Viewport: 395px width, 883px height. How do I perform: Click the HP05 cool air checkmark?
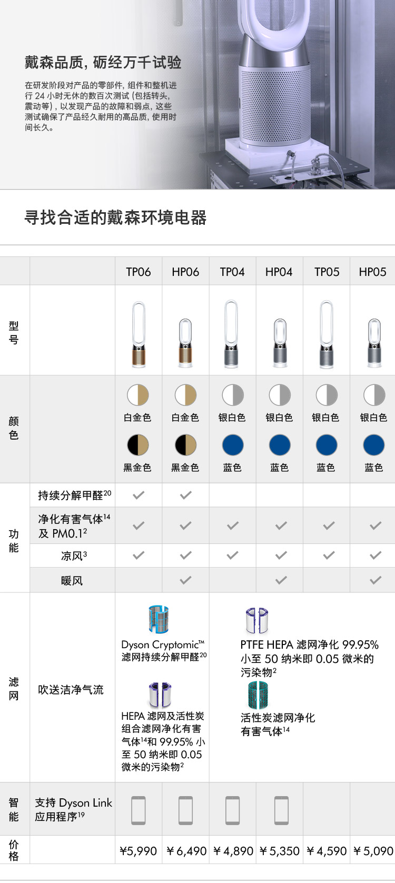point(376,555)
